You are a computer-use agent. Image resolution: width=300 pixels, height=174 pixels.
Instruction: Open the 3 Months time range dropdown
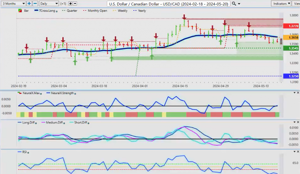[x=13, y=4]
